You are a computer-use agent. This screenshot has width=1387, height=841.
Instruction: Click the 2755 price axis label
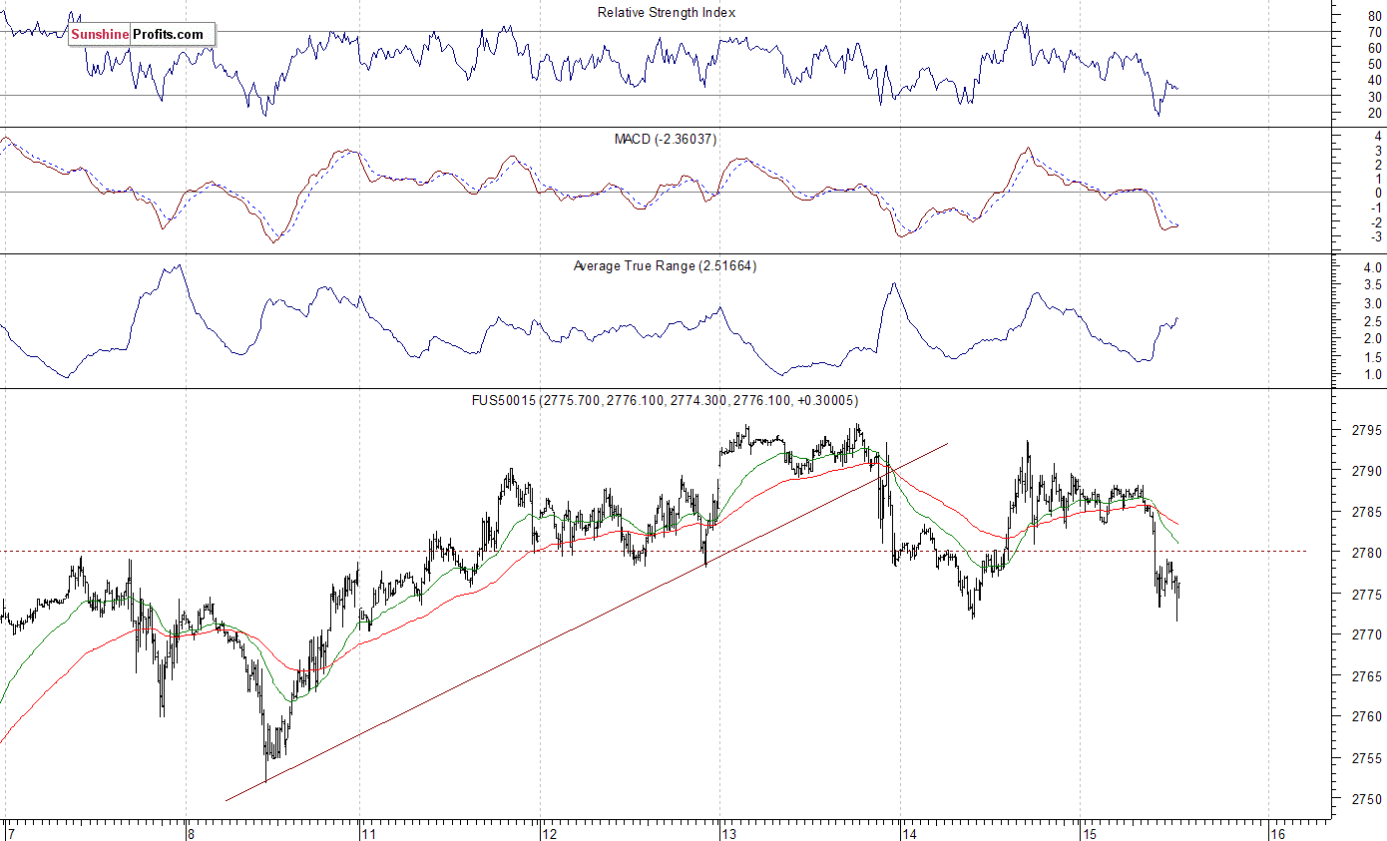[x=1366, y=758]
